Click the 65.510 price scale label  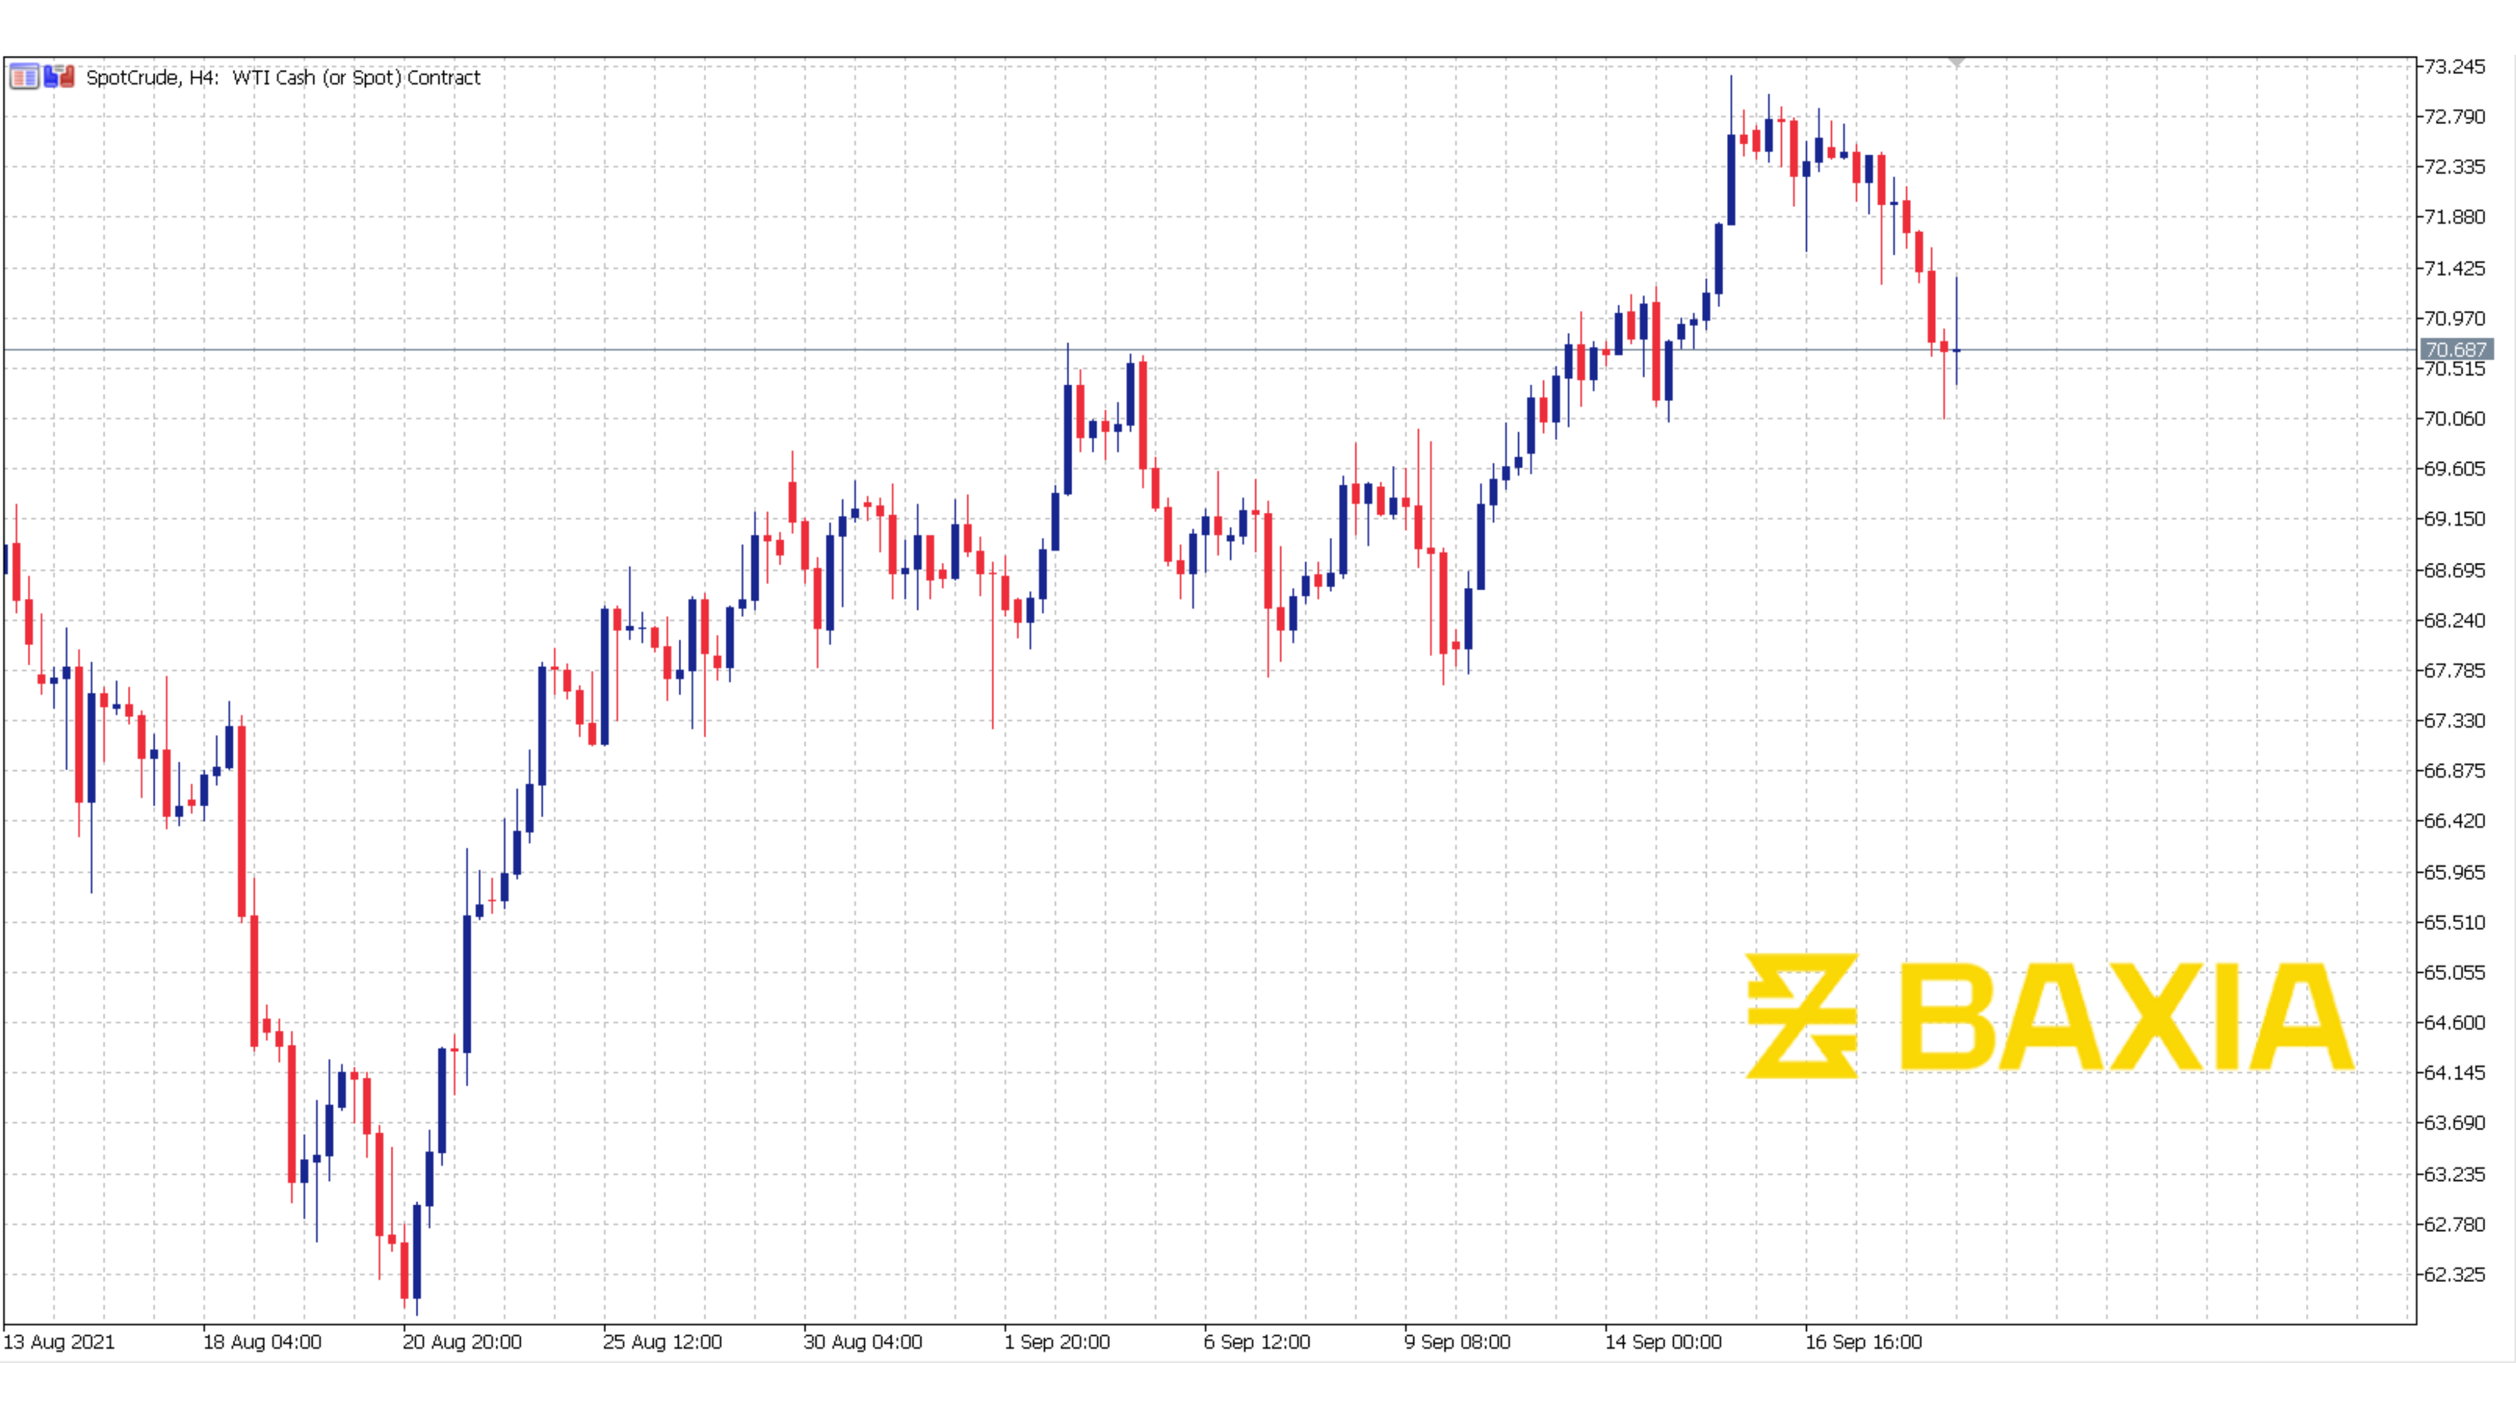point(2455,922)
